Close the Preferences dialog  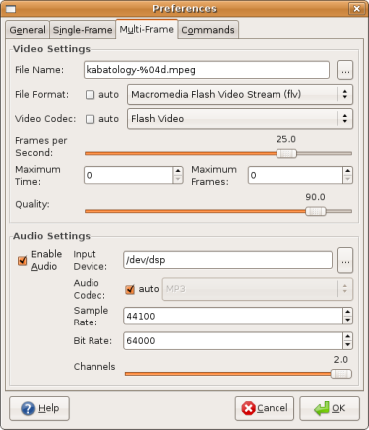(x=357, y=9)
